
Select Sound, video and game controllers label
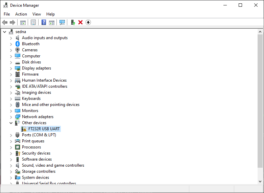click(53, 165)
